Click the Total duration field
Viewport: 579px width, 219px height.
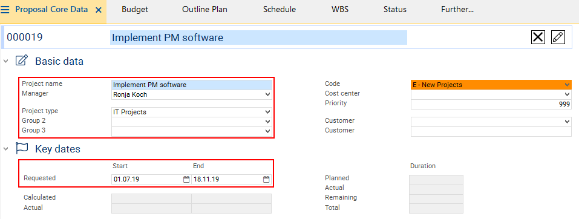(x=436, y=209)
